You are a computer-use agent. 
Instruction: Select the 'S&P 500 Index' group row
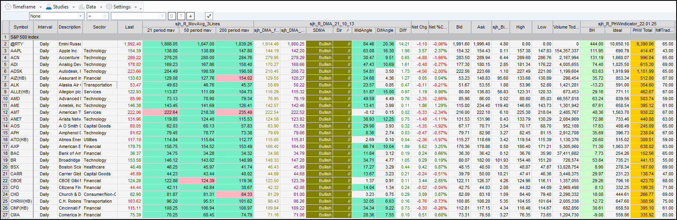coord(342,37)
